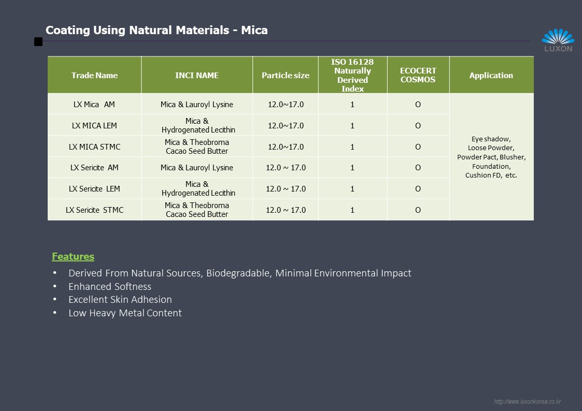The height and width of the screenshot is (411, 582).
Task: Click the LUXON logo icon
Action: coord(558,40)
